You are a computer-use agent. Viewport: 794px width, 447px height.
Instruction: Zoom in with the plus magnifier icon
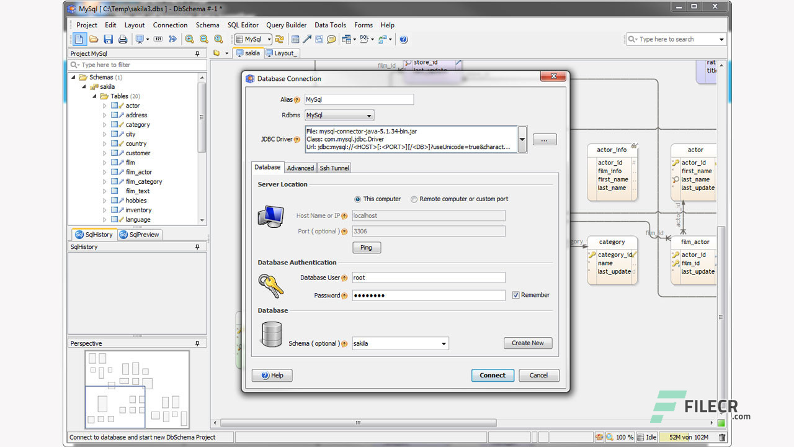189,39
